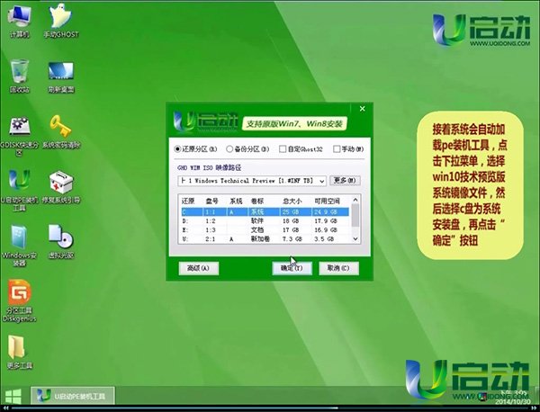The width and height of the screenshot is (540, 412).
Task: Select the E: 文档 partition row
Action: (265, 230)
